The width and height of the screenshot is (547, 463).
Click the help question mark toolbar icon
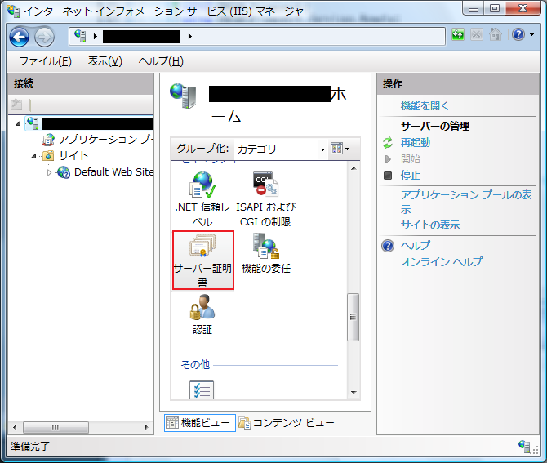pos(518,34)
